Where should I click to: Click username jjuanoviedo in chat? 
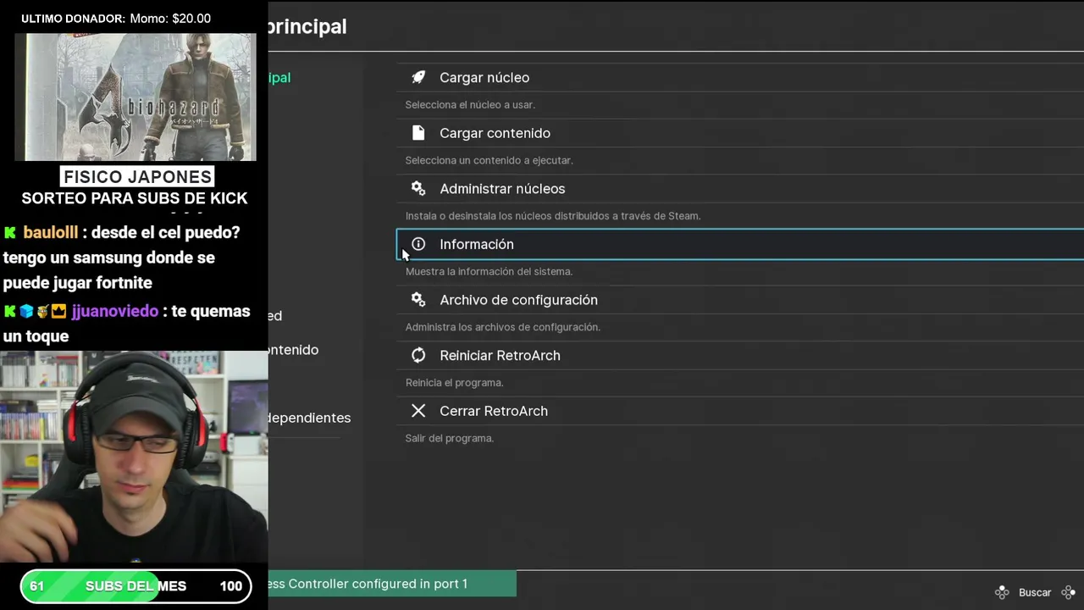tap(115, 311)
